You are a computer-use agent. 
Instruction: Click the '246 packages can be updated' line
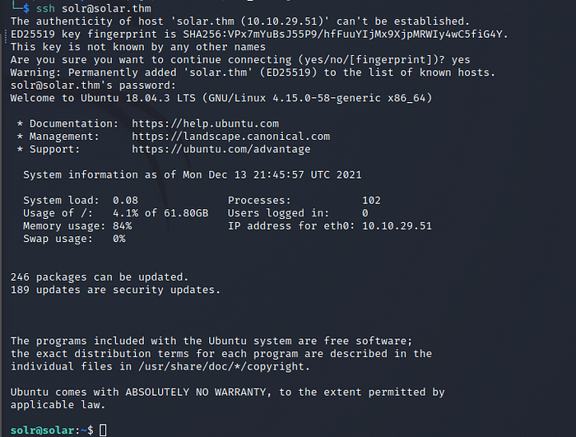pyautogui.click(x=100, y=277)
